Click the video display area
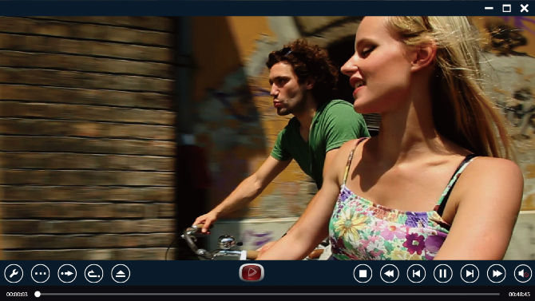535x301 pixels. [267, 138]
